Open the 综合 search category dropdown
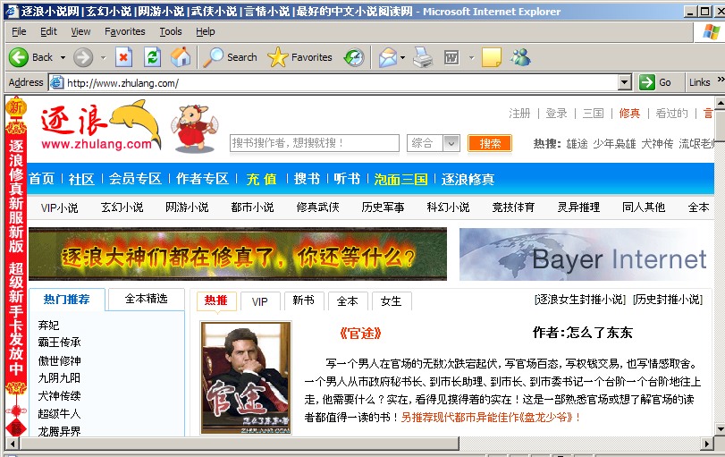725x457 pixels. click(x=451, y=143)
